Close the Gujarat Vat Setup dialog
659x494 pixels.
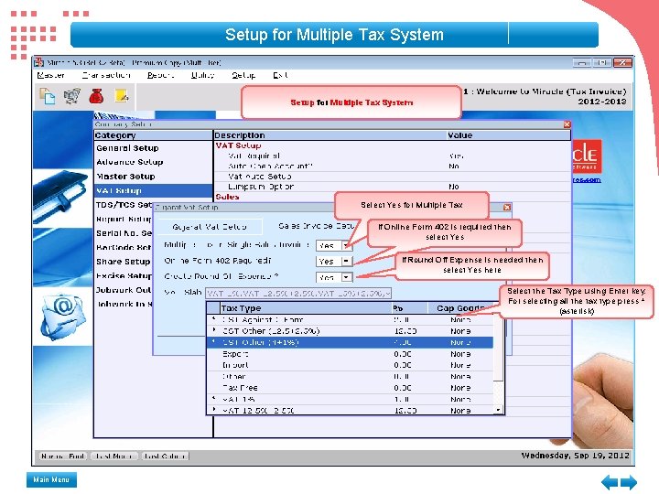(507, 207)
